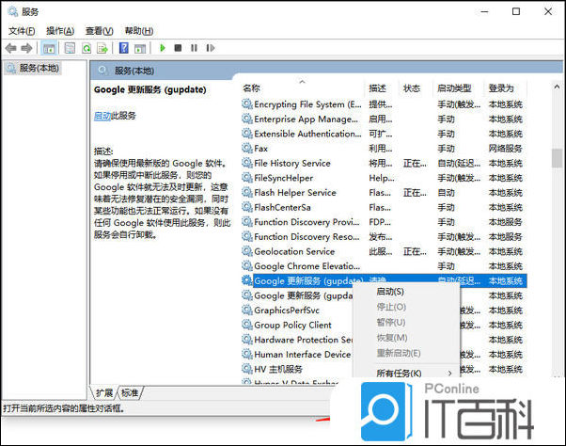The image size is (566, 446).
Task: Open the 帮助(H) menu
Action: pos(139,31)
